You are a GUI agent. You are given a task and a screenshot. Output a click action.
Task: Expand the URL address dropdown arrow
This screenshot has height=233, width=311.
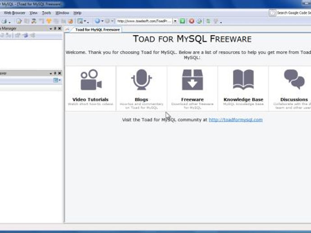tap(175, 21)
